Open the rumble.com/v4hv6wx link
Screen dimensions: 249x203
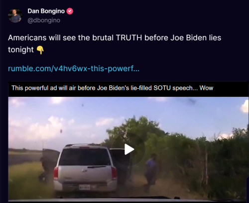click(74, 68)
